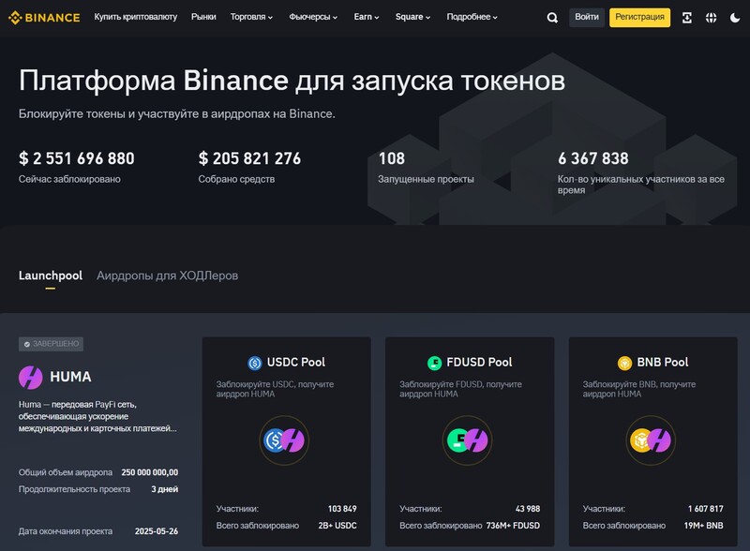Open the FDUSD Pool card title
Image resolution: width=750 pixels, height=551 pixels.
coord(479,363)
